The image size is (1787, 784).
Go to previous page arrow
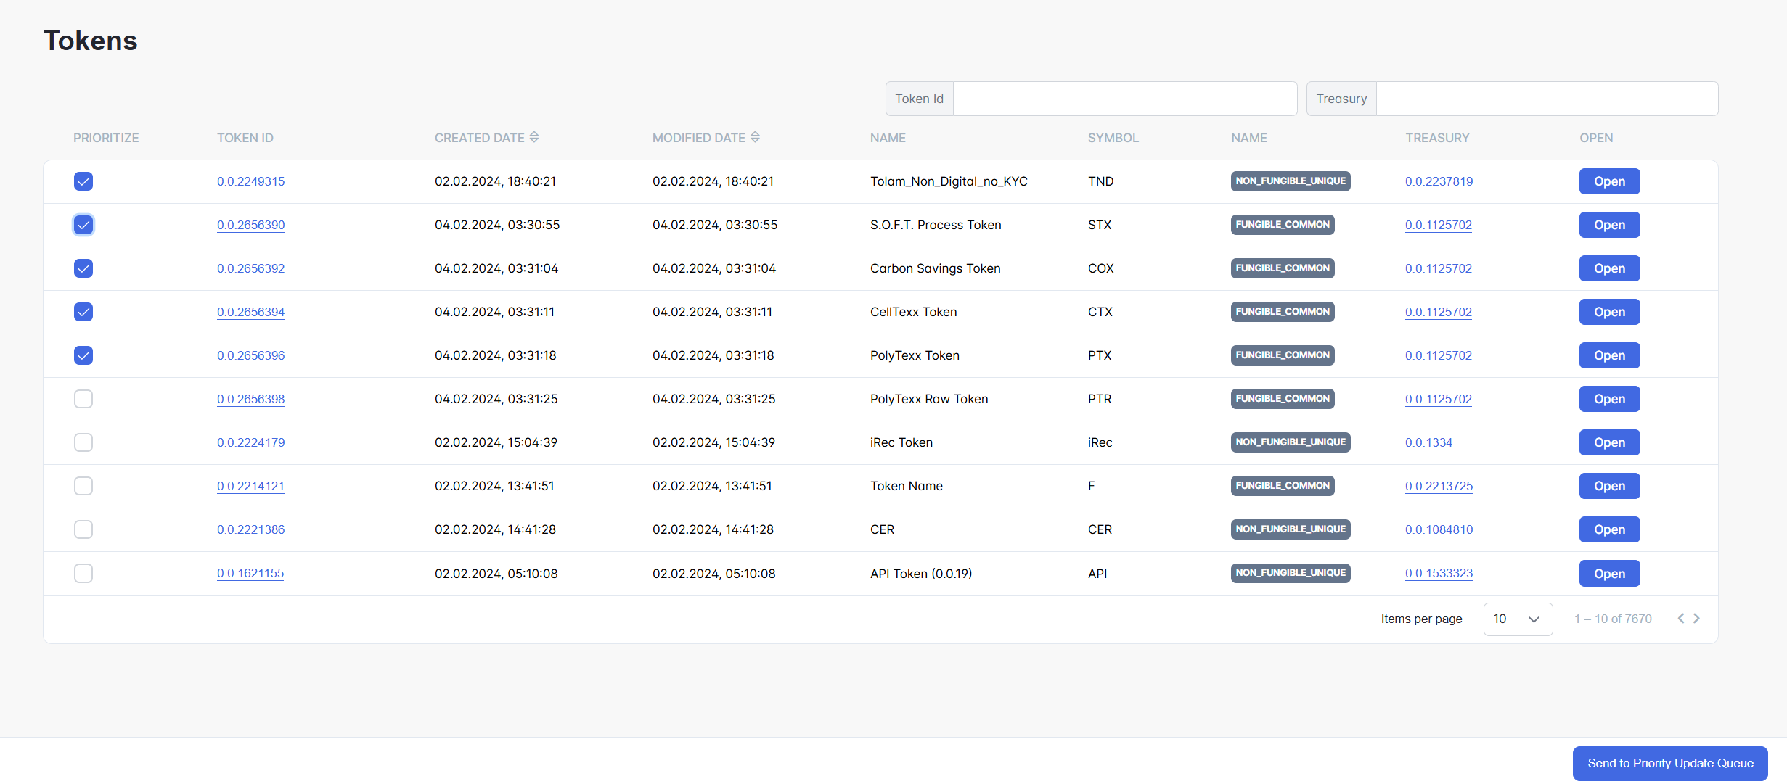1680,618
